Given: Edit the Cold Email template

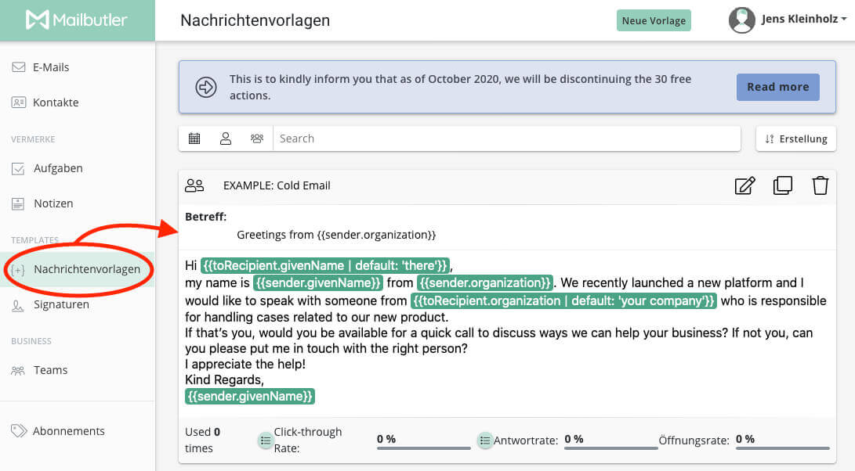Looking at the screenshot, I should pyautogui.click(x=745, y=185).
